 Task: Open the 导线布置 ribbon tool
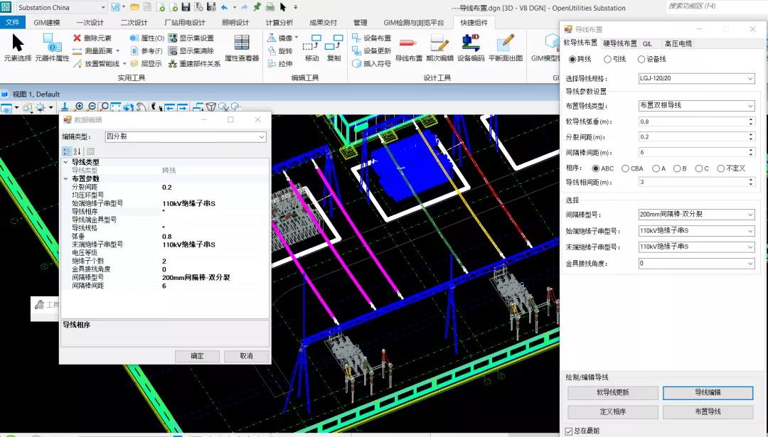click(x=408, y=48)
